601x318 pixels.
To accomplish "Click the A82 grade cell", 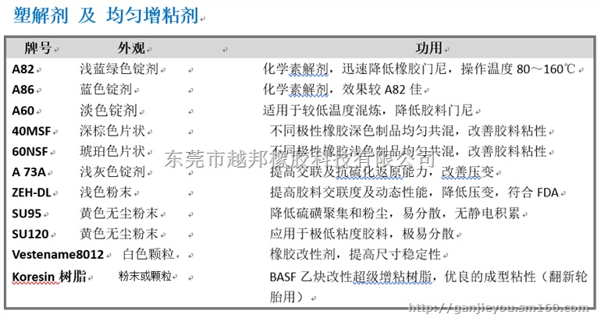I will [x=23, y=69].
